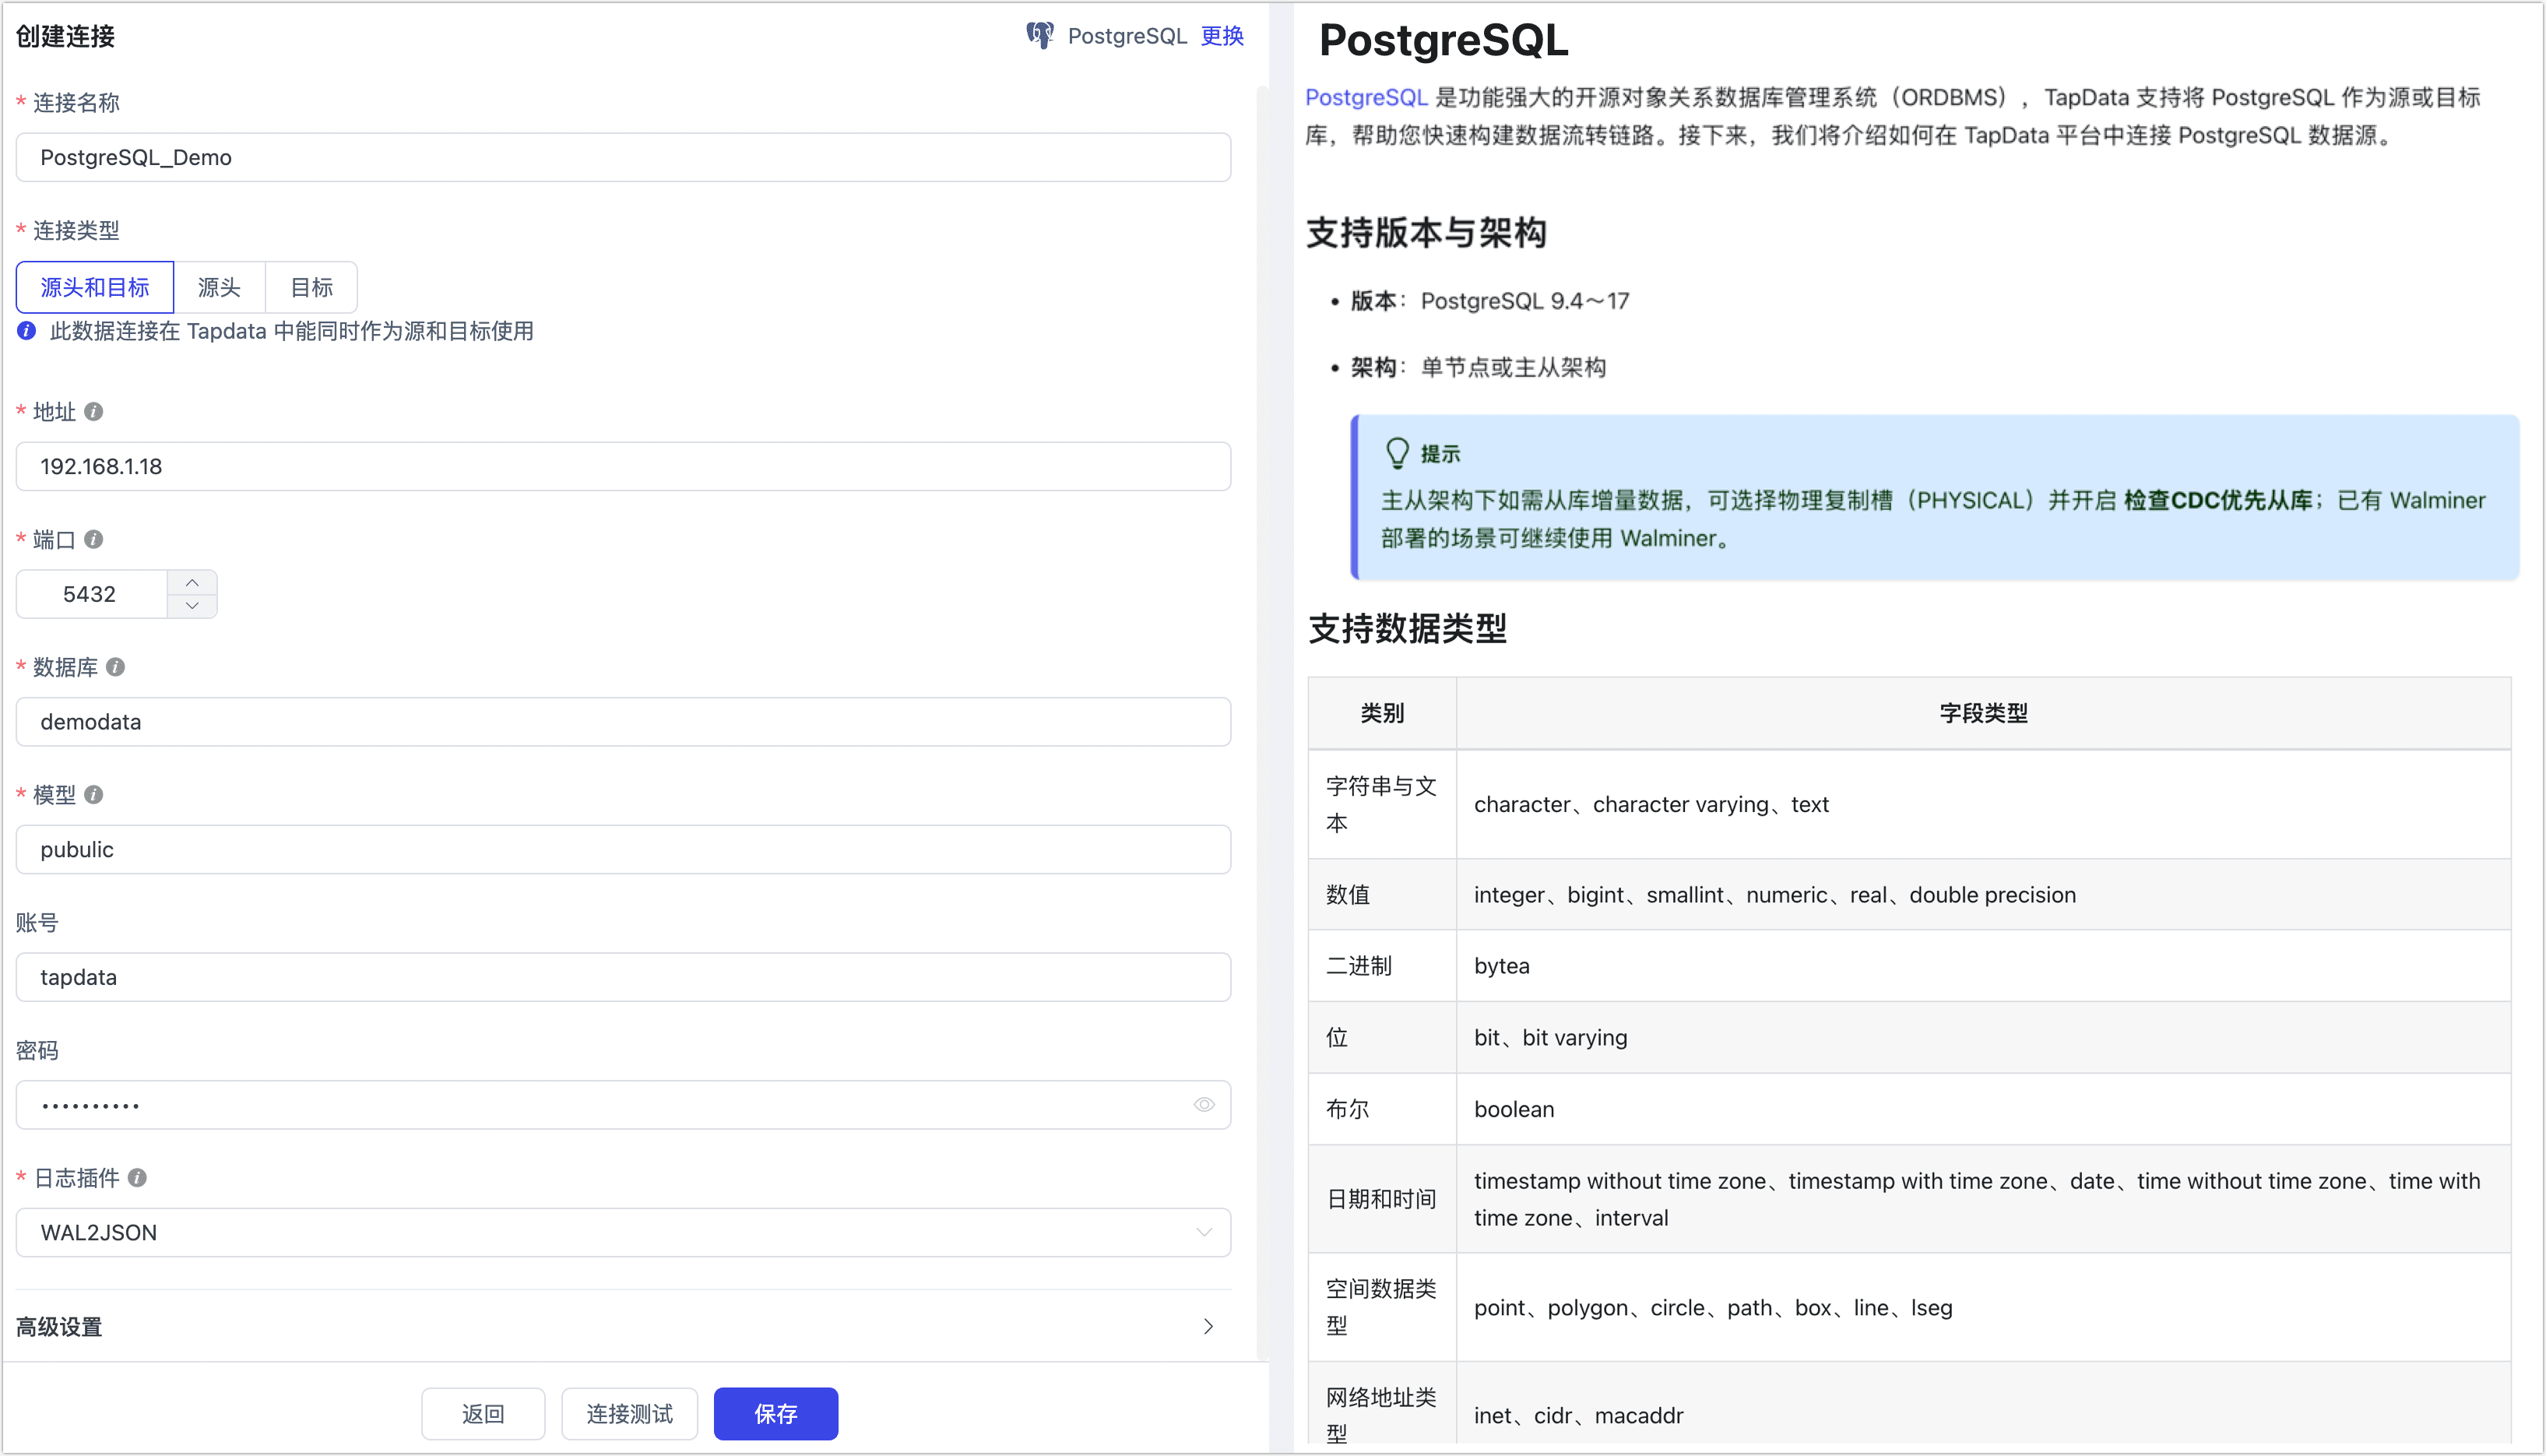Click the 数值 category cell
The width and height of the screenshot is (2546, 1456).
point(1382,895)
